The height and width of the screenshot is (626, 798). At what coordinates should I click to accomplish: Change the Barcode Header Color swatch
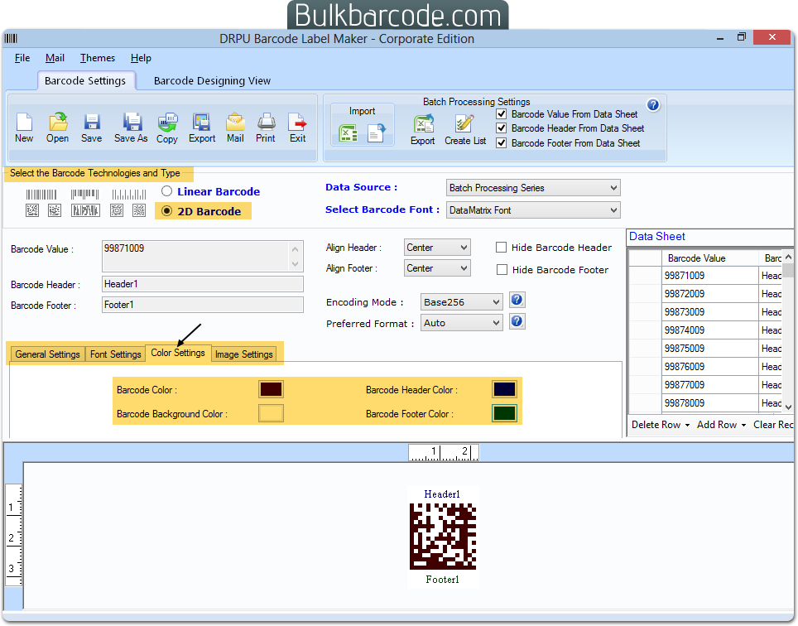click(x=504, y=388)
